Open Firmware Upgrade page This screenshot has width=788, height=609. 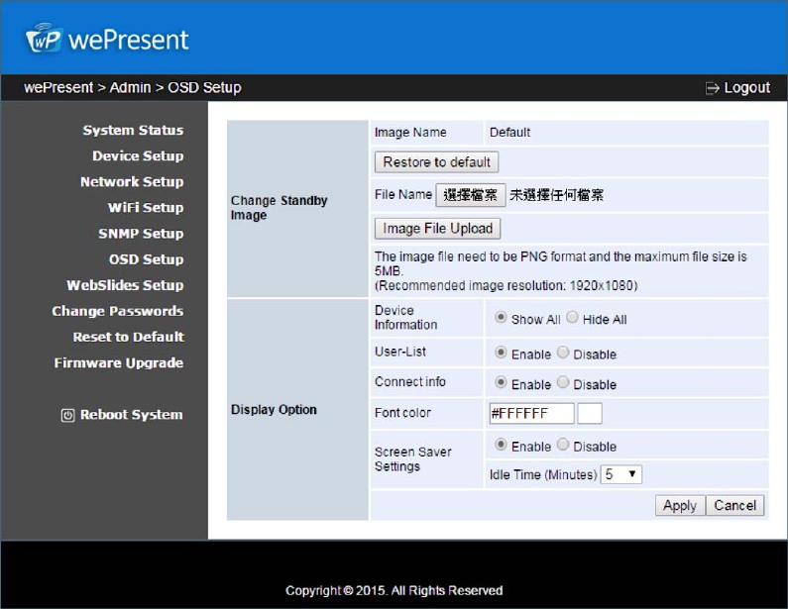coord(119,363)
